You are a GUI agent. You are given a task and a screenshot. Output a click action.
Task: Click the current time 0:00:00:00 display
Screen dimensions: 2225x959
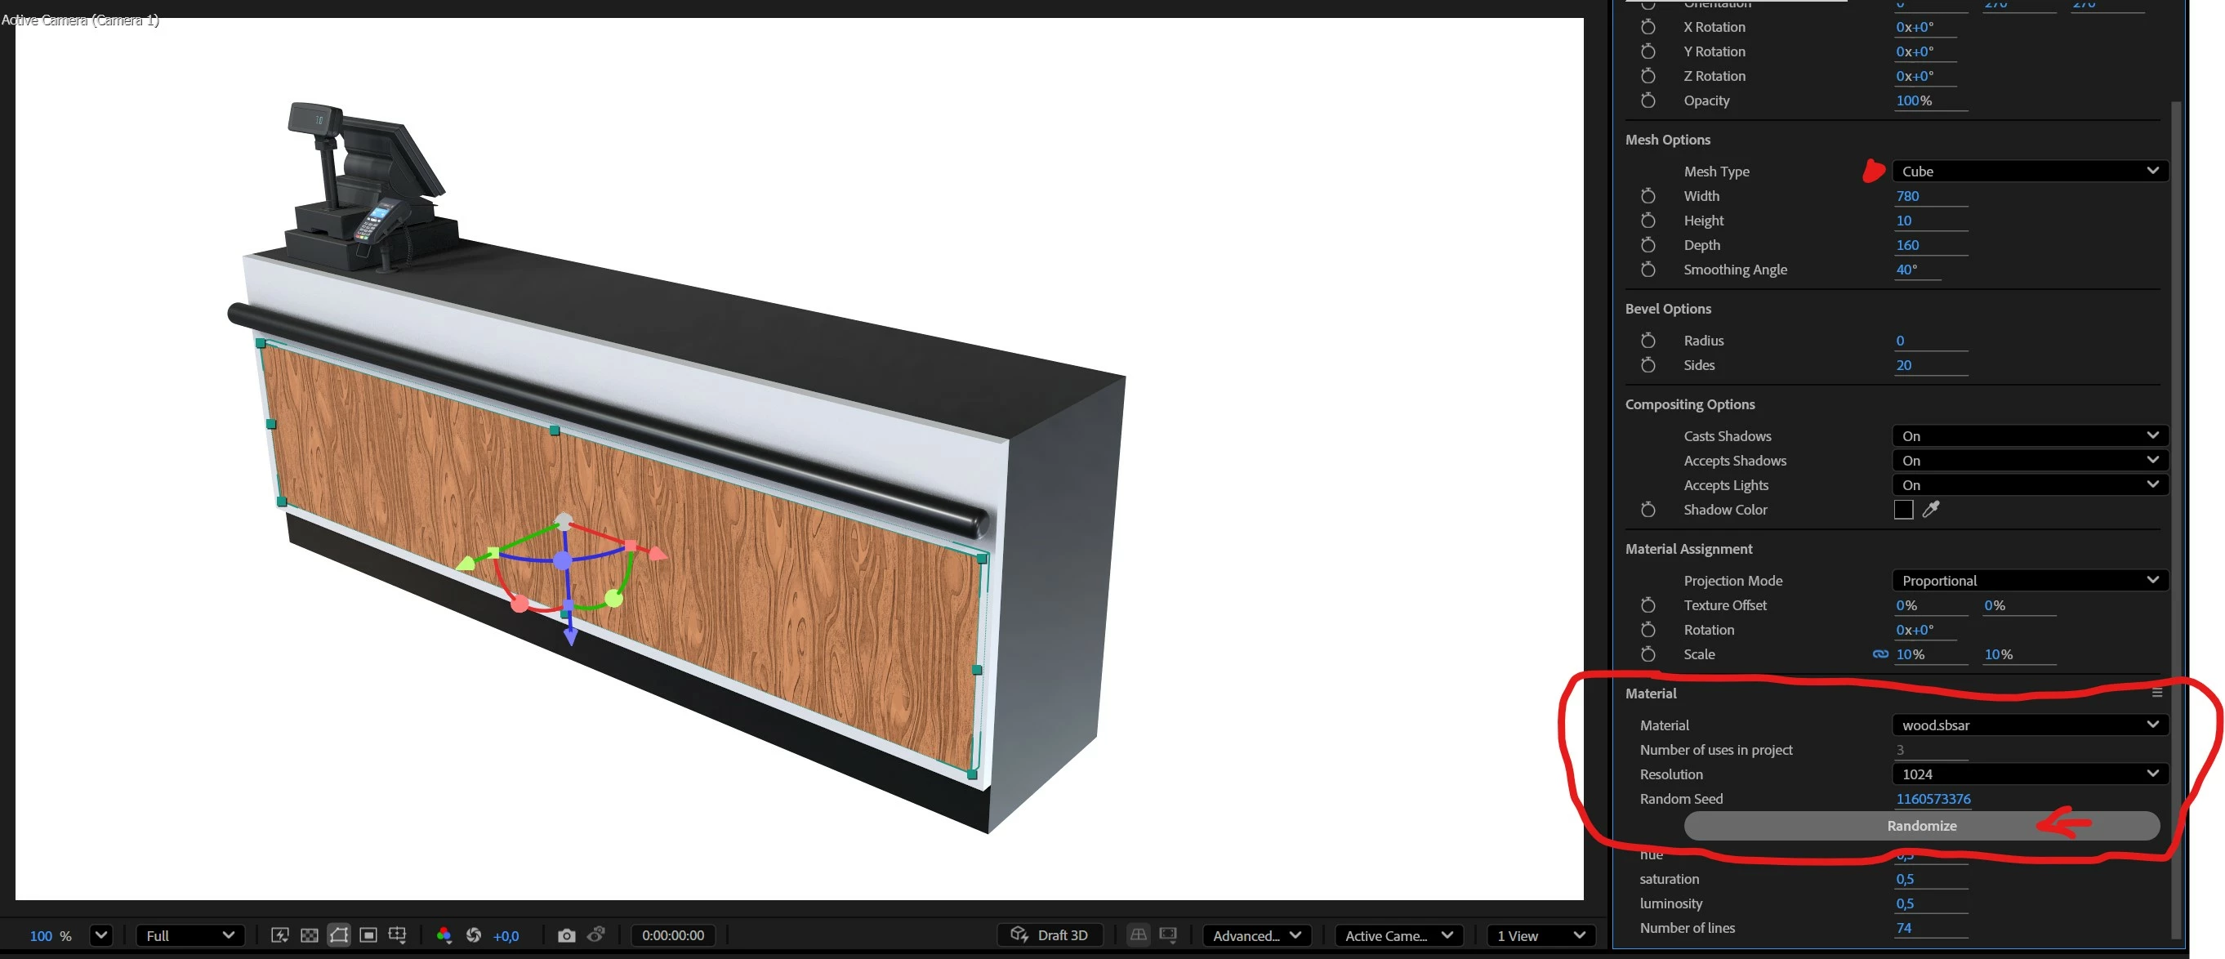point(673,934)
